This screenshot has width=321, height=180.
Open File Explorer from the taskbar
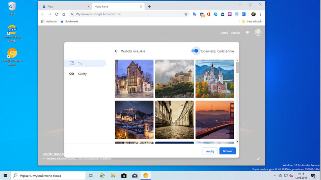click(x=113, y=176)
